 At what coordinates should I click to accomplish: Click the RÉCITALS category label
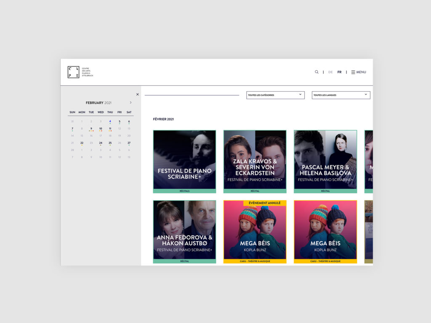click(x=184, y=191)
